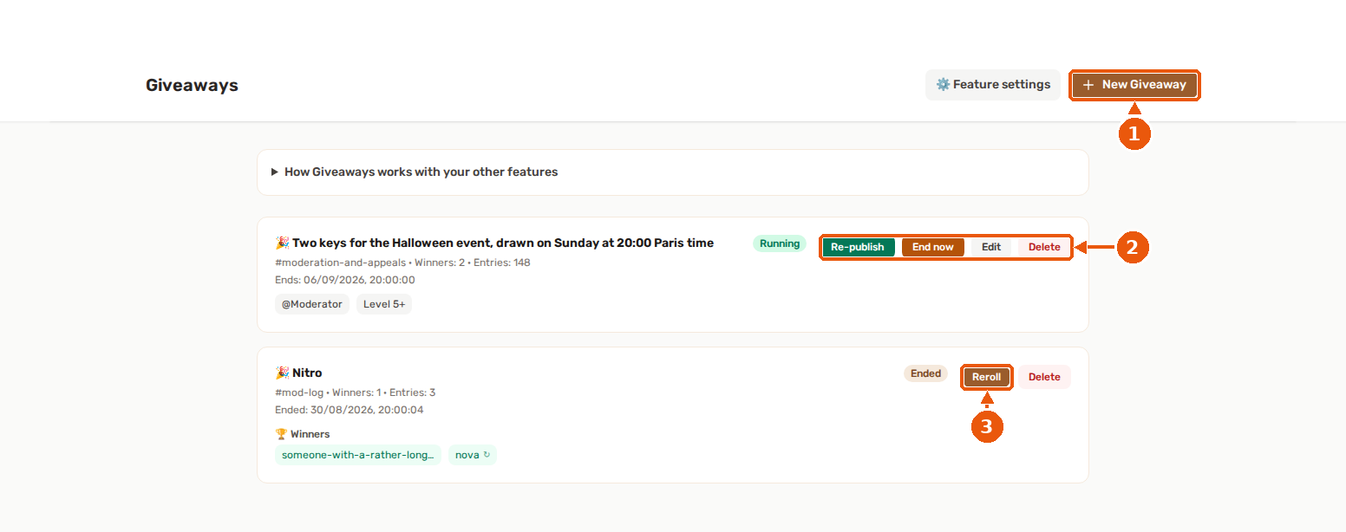Re-publish the Halloween event giveaway
Viewport: 1346px width, 532px height.
click(x=858, y=247)
